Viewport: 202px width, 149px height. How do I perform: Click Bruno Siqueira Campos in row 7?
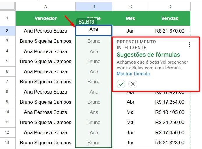(45, 82)
